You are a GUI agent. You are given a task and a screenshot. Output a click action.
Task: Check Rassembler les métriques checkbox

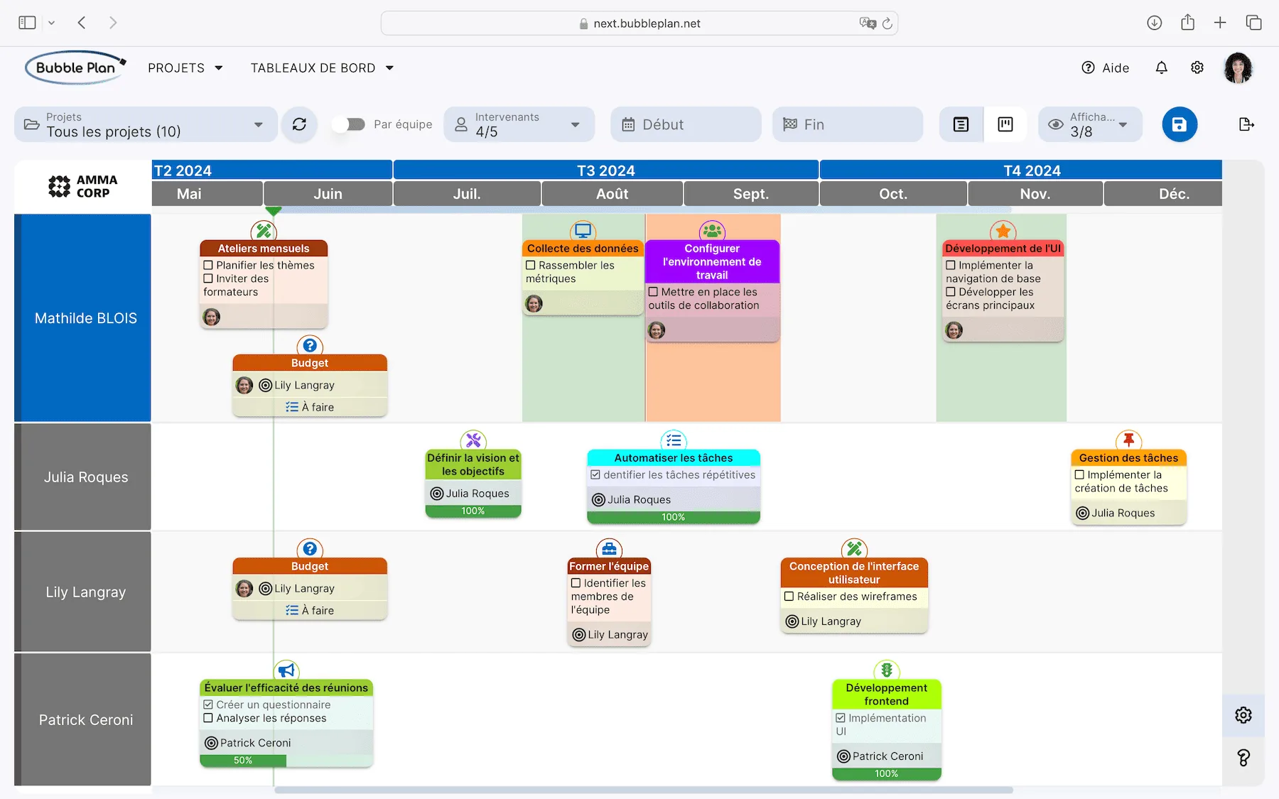[x=531, y=265]
